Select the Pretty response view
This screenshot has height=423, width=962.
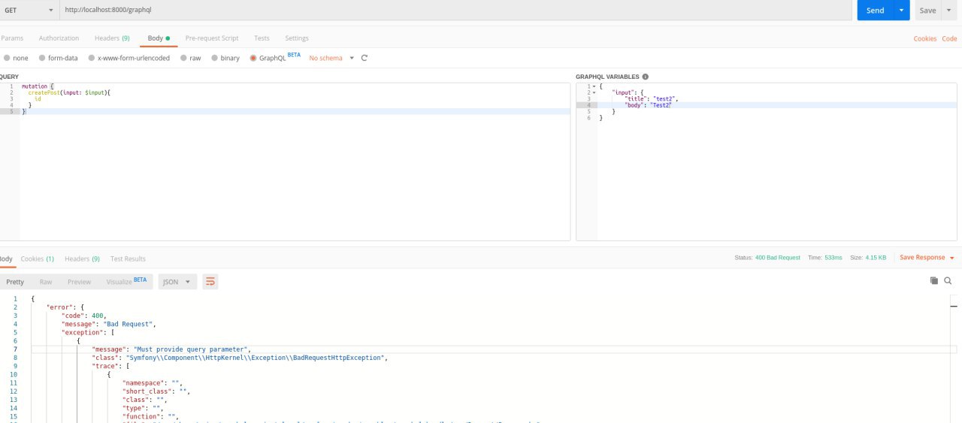pyautogui.click(x=15, y=282)
